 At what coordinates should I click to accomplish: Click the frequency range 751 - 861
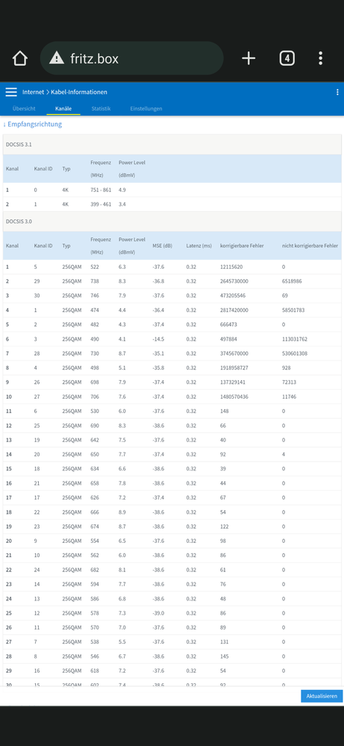tap(101, 190)
